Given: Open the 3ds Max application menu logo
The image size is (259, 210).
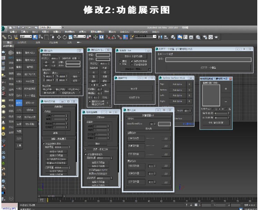Looking at the screenshot, I should [4, 29].
